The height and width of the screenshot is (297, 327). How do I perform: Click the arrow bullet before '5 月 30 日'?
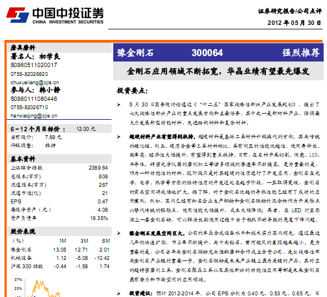tap(119, 105)
